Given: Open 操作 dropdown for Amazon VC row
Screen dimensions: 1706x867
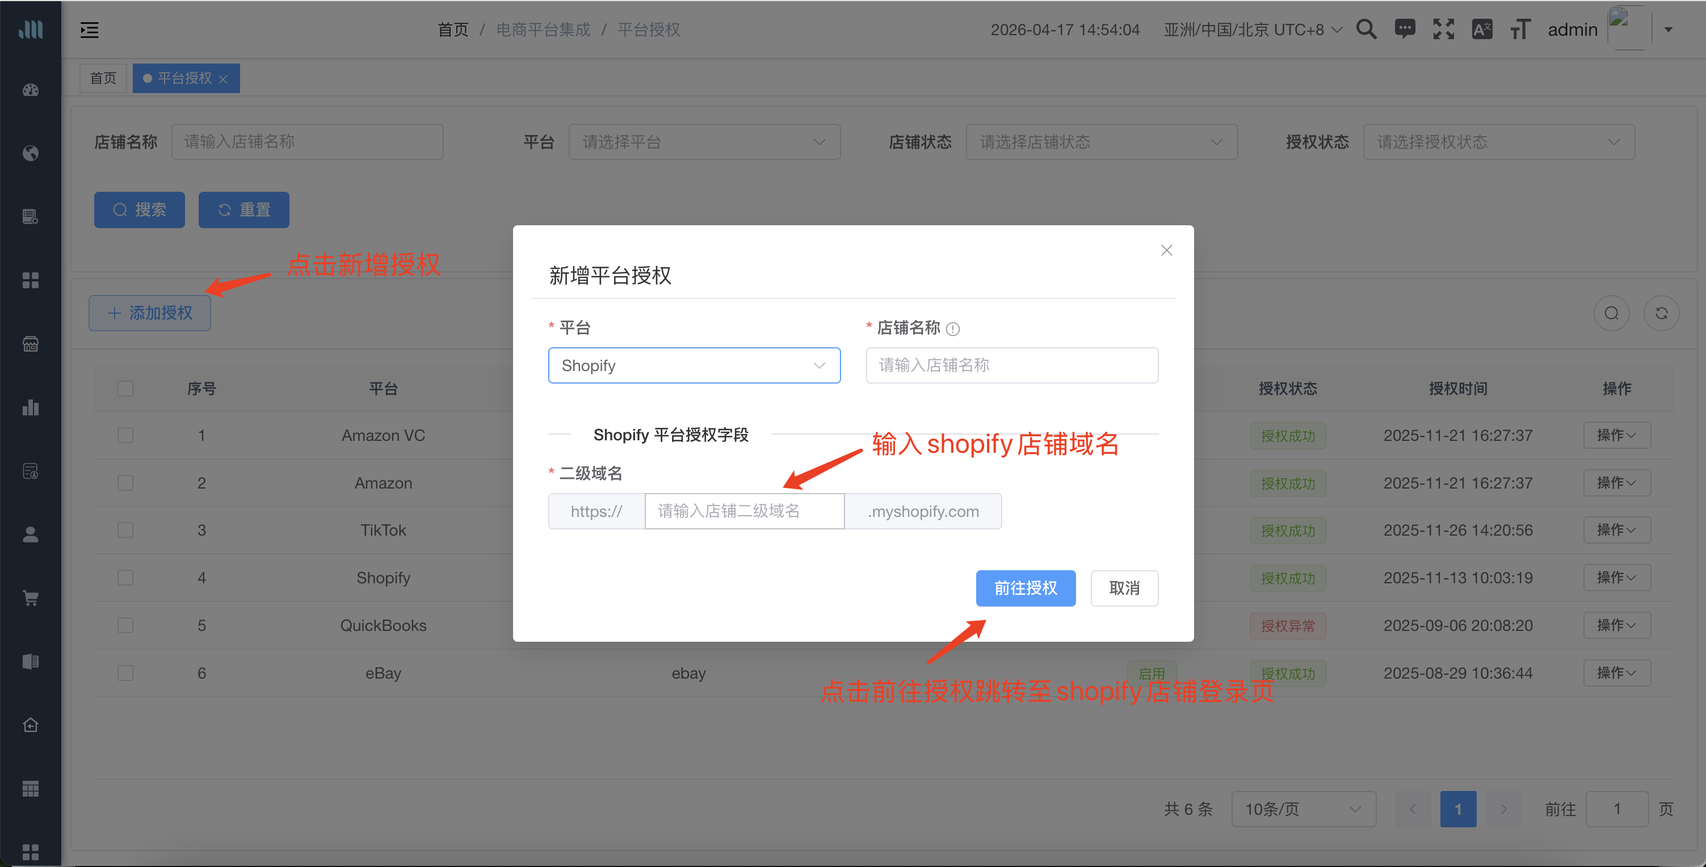Looking at the screenshot, I should pos(1616,435).
